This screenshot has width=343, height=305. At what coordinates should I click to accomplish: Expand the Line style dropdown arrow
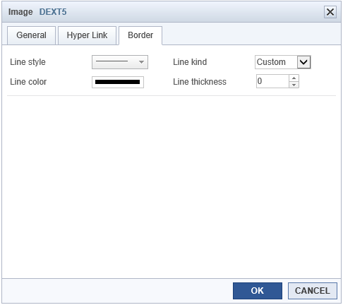[x=141, y=62]
